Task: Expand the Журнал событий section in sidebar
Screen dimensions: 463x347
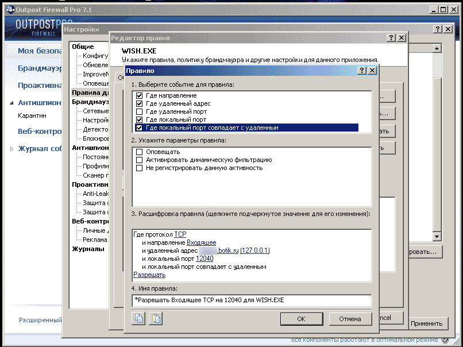Action: pos(11,149)
